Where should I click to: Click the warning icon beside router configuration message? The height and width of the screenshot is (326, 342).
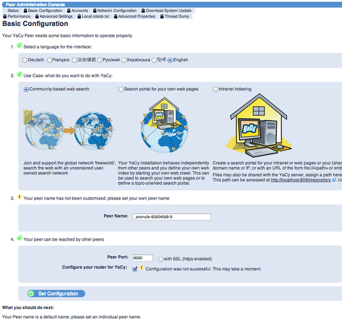point(141,268)
